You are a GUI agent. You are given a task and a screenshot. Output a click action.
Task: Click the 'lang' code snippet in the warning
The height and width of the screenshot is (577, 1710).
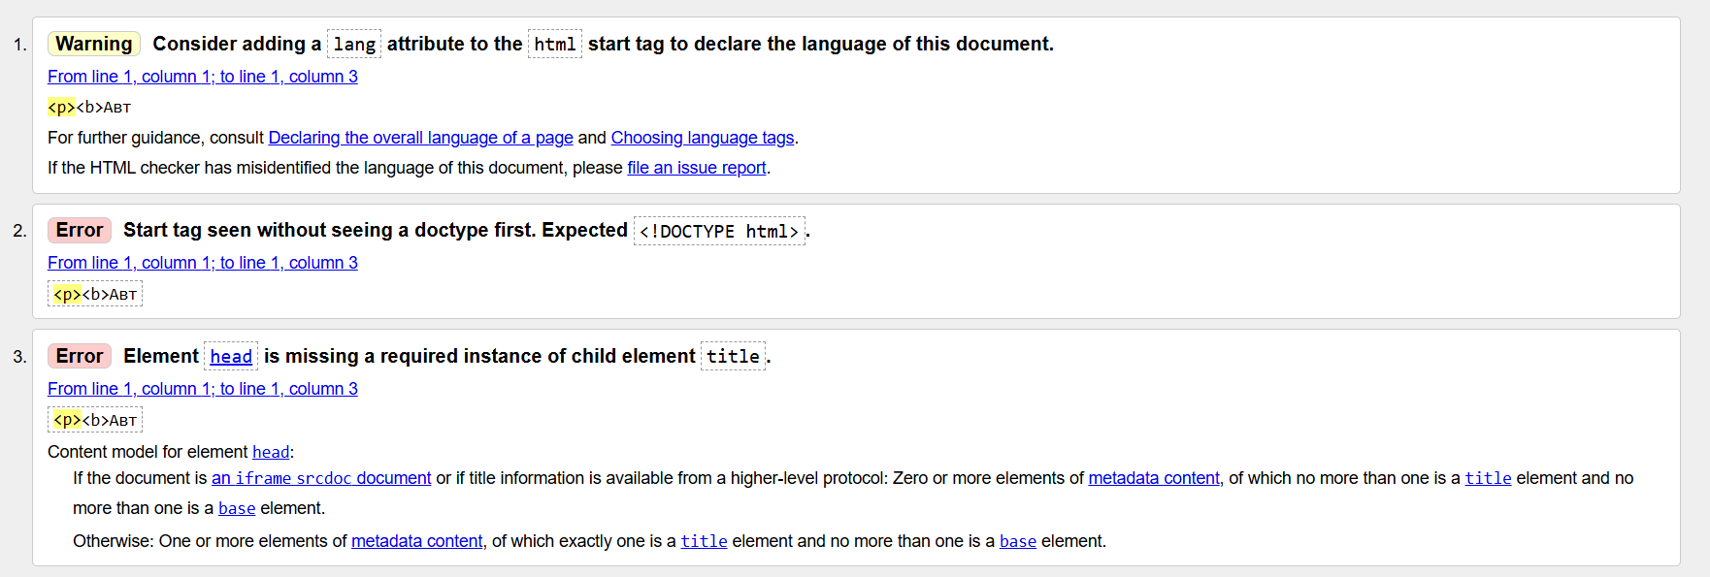pos(354,45)
